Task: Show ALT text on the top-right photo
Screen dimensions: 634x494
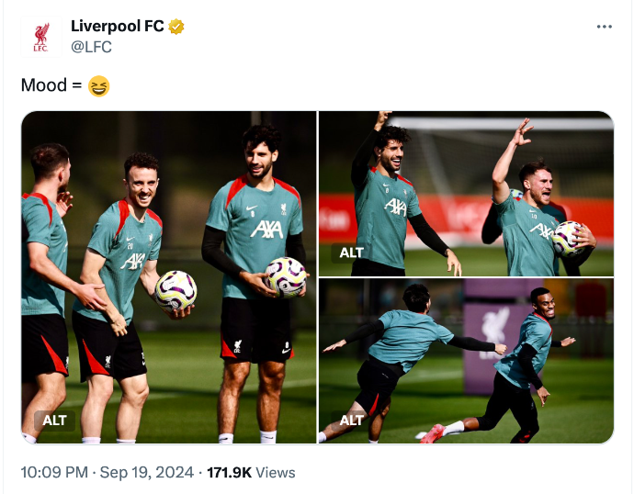Action: [351, 253]
